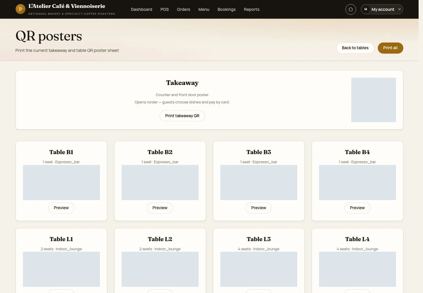423x293 pixels.
Task: Preview the Table B3 poster
Action: click(x=258, y=208)
